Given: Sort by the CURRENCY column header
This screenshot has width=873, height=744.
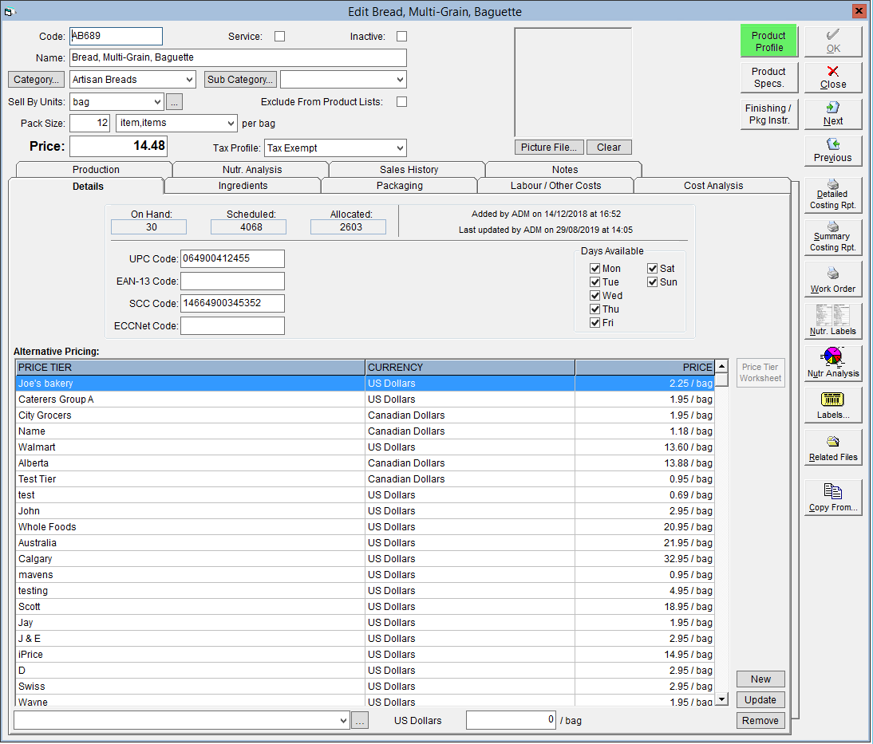Looking at the screenshot, I should pos(470,368).
